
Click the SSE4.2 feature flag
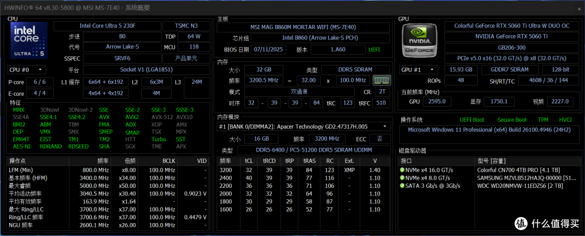tap(77, 117)
